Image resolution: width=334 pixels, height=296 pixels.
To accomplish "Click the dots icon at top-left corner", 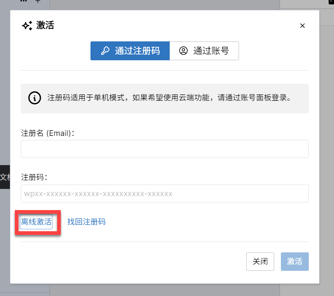I will pos(24,2).
